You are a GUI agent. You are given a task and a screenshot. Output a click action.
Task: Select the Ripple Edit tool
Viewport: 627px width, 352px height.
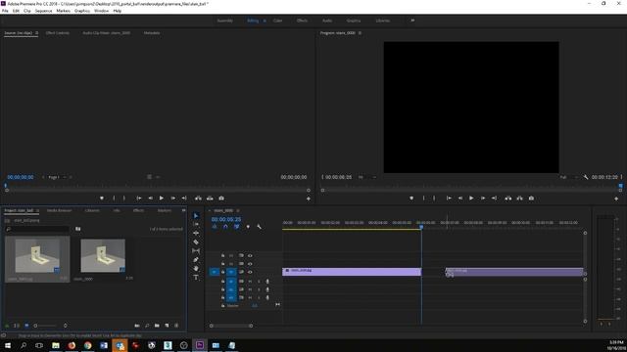pos(196,233)
